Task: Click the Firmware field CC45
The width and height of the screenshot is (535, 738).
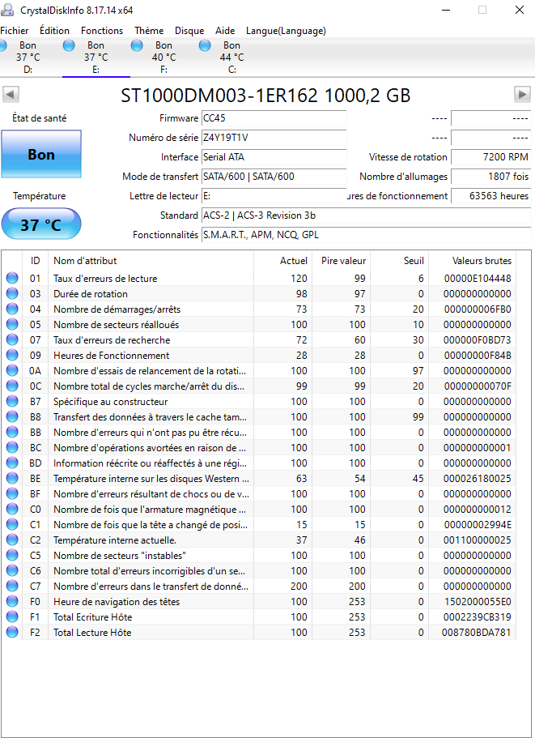Action: [x=274, y=118]
